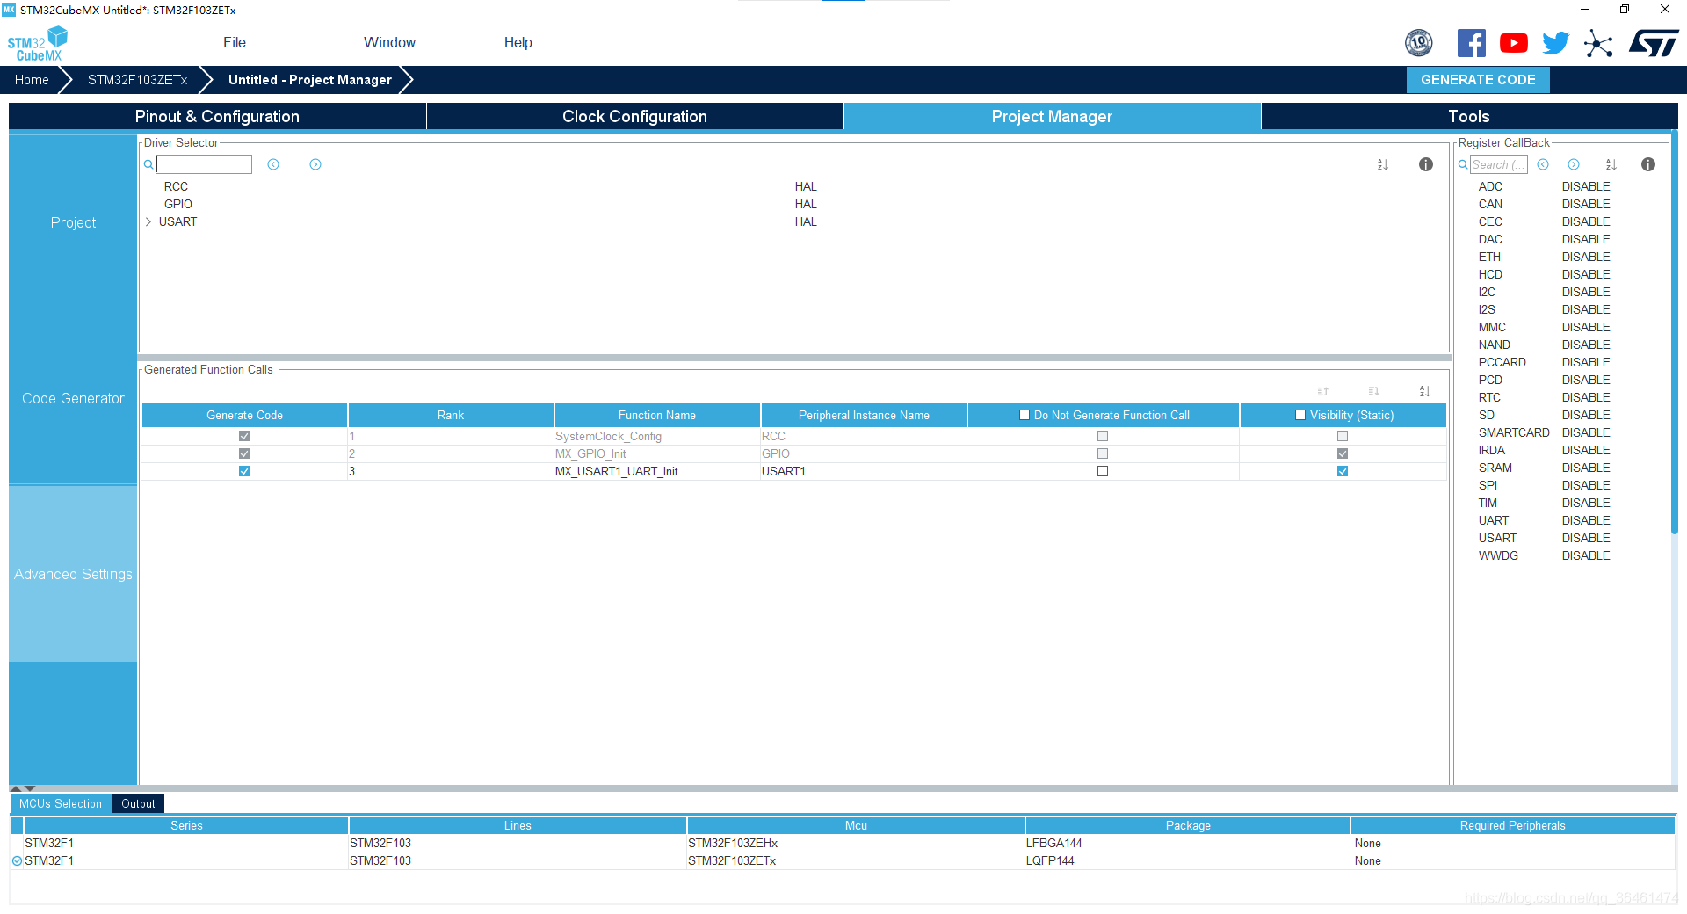Viewport: 1687px width, 914px height.
Task: Toggle Do Not Generate for MX_USART1_UART_Init
Action: tap(1103, 471)
